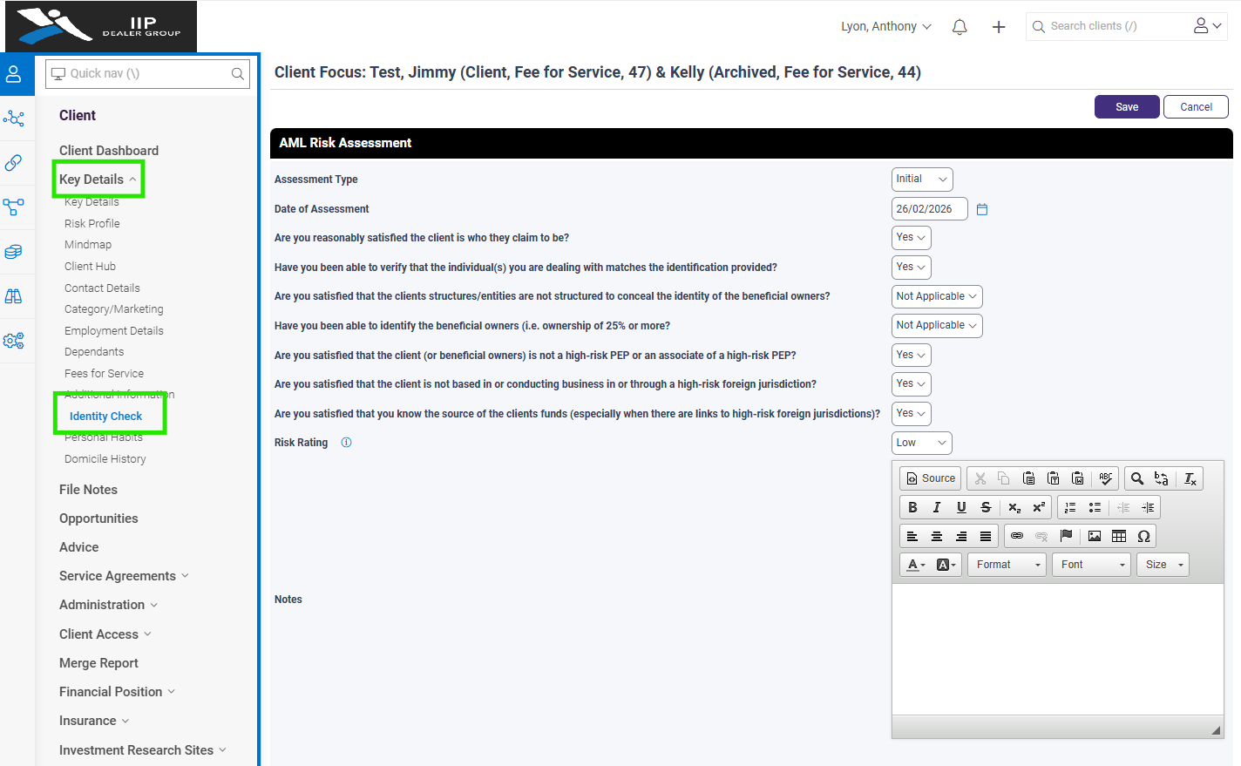Screen dimensions: 1241x766
Task: Open the Risk Rating Low dropdown
Action: pyautogui.click(x=922, y=443)
